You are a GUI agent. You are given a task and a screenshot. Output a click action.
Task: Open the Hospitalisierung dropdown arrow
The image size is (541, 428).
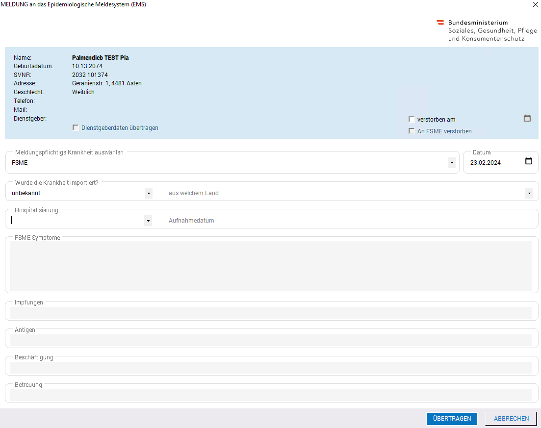pyautogui.click(x=148, y=221)
